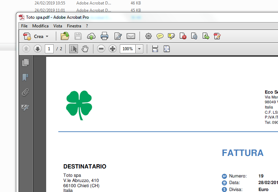Click the invoice Numero value 19

click(261, 176)
